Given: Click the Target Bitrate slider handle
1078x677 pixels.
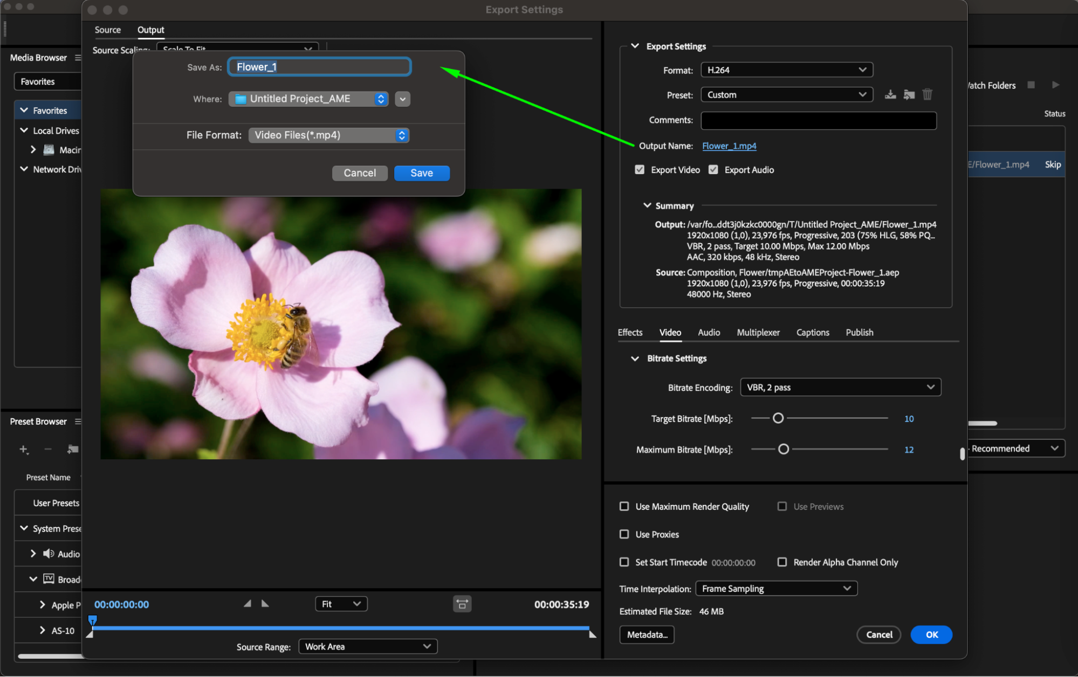Looking at the screenshot, I should pyautogui.click(x=778, y=418).
